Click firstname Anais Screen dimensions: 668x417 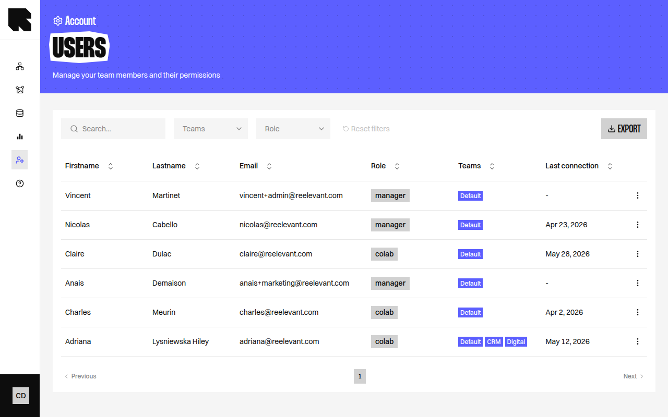(x=75, y=283)
